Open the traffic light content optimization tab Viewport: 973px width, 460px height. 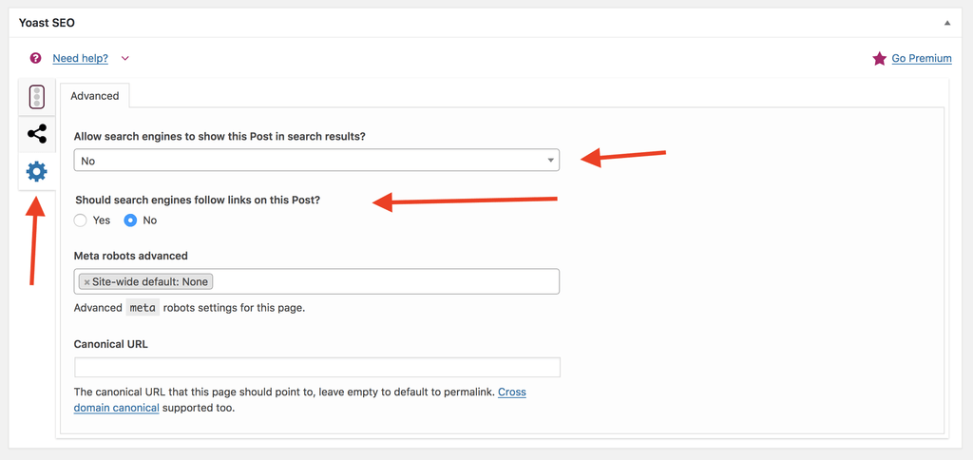coord(37,97)
